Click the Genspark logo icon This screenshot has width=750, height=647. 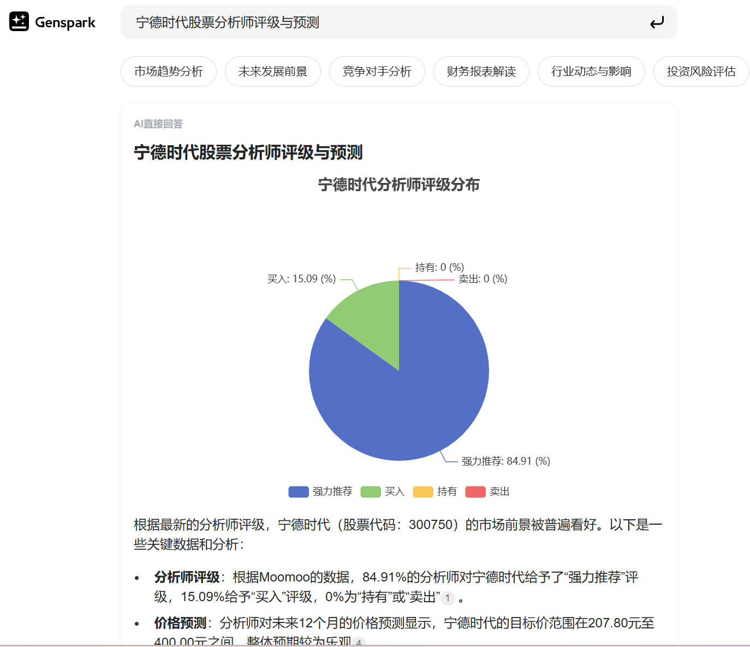coord(19,22)
